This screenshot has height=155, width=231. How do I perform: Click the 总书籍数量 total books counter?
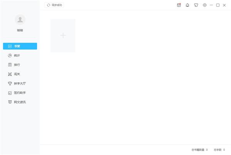tap(199, 150)
